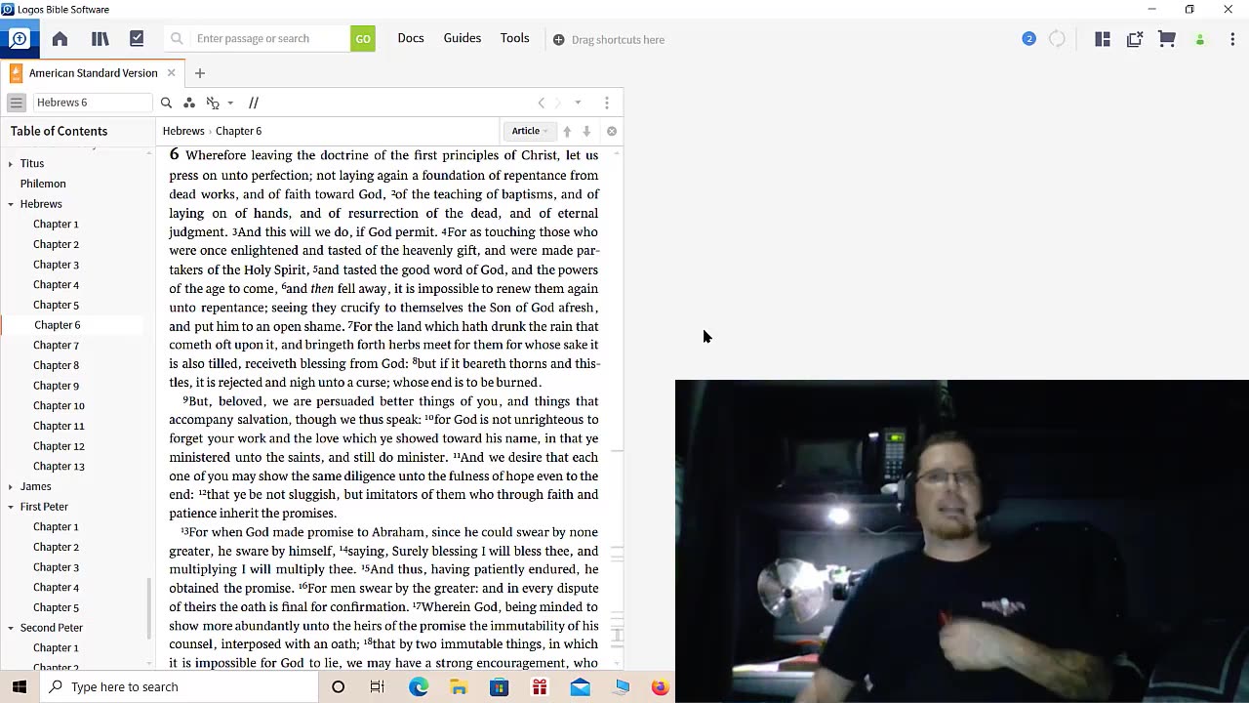The width and height of the screenshot is (1249, 703).
Task: Click the green GO button
Action: point(363,39)
